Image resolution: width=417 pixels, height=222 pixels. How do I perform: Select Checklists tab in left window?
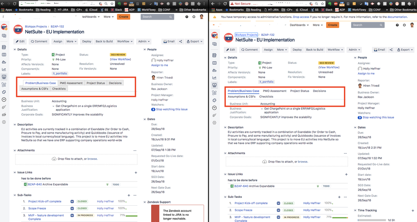click(59, 89)
